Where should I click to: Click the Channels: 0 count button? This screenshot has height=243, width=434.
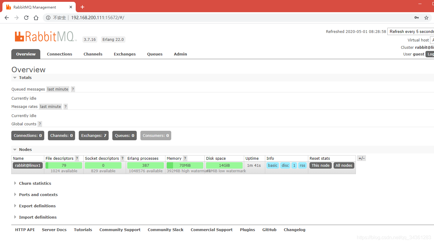click(62, 136)
